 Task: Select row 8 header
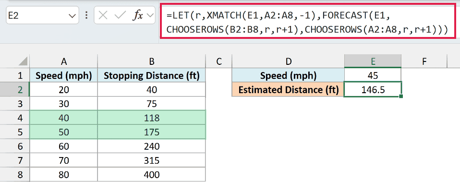(15, 175)
